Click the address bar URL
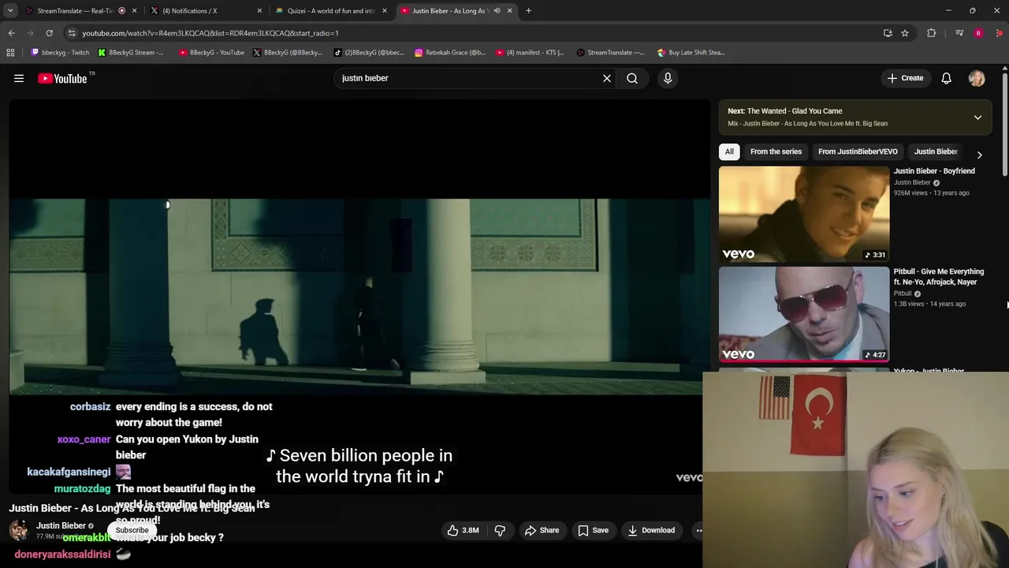Image resolution: width=1009 pixels, height=568 pixels. 210,33
